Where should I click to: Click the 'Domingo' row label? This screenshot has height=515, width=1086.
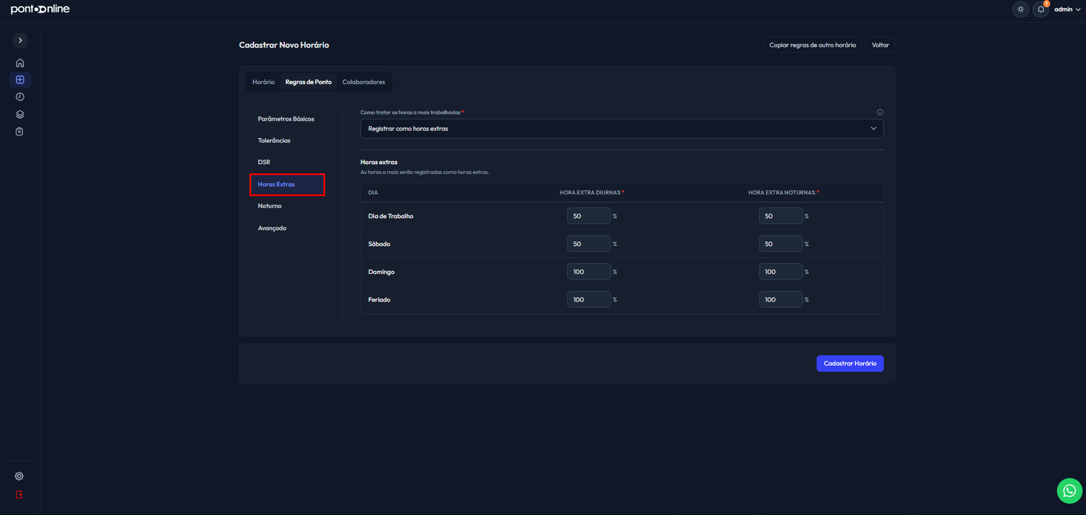coord(381,272)
